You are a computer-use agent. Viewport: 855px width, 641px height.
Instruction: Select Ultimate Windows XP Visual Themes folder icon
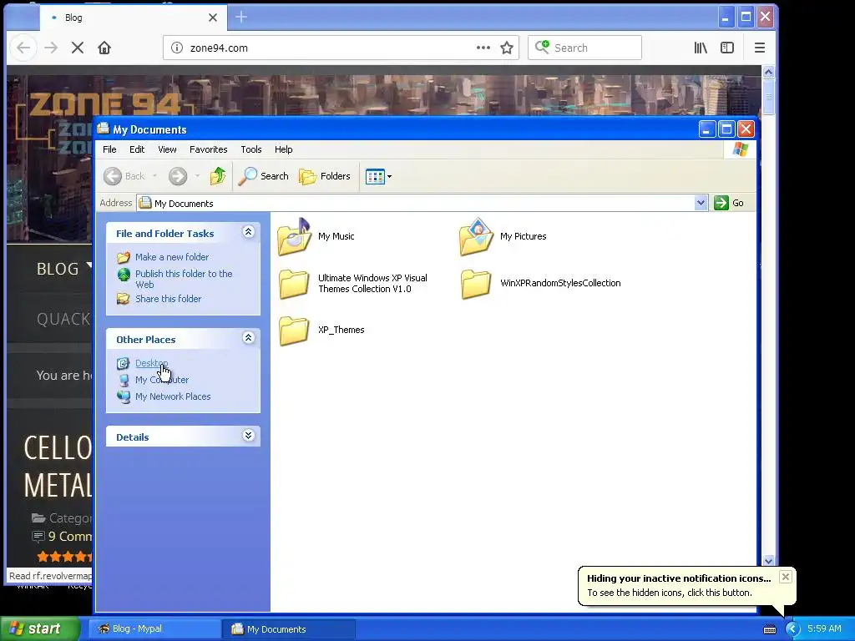295,284
